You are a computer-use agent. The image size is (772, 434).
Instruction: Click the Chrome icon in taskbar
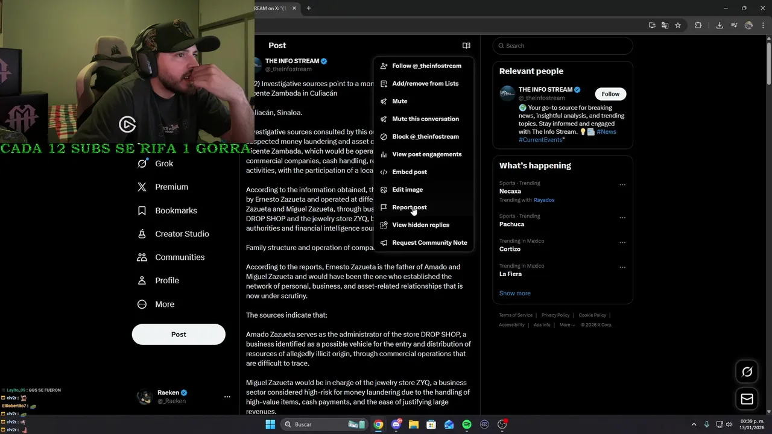[x=378, y=424]
